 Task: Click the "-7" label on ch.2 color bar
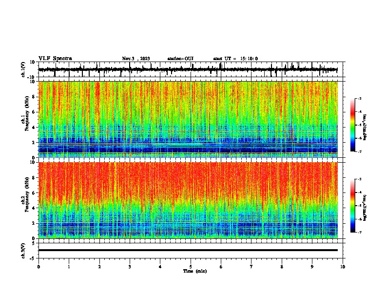(359, 232)
